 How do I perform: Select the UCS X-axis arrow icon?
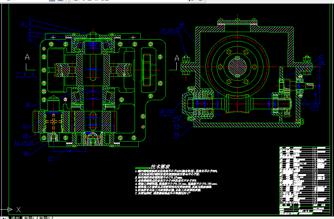click(x=10, y=209)
